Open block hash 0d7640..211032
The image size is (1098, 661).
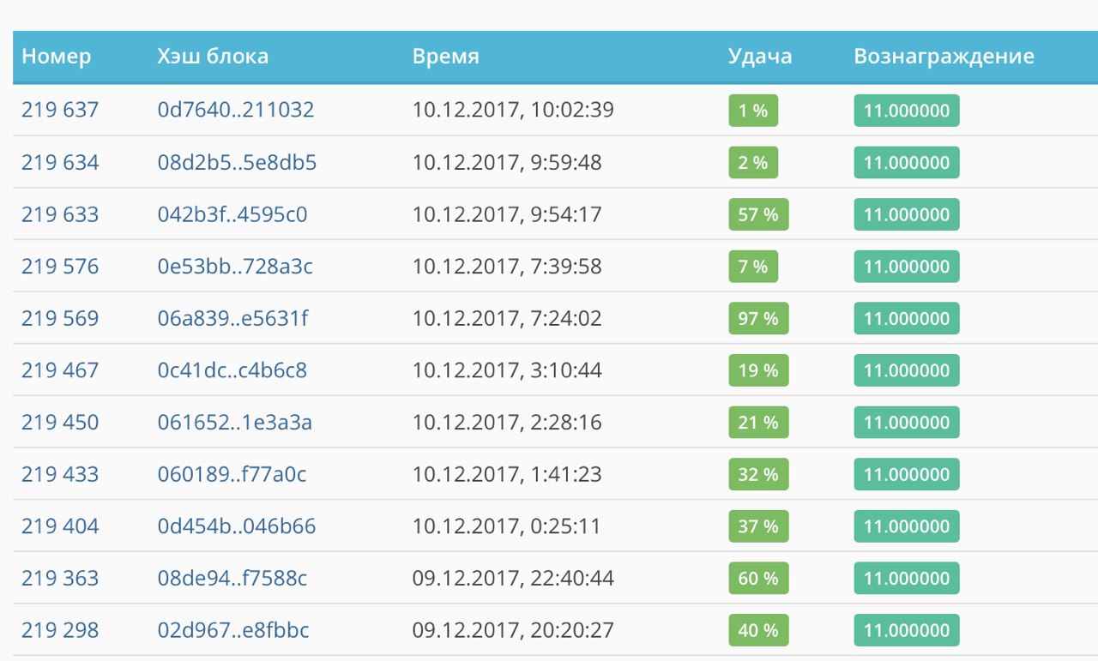236,110
